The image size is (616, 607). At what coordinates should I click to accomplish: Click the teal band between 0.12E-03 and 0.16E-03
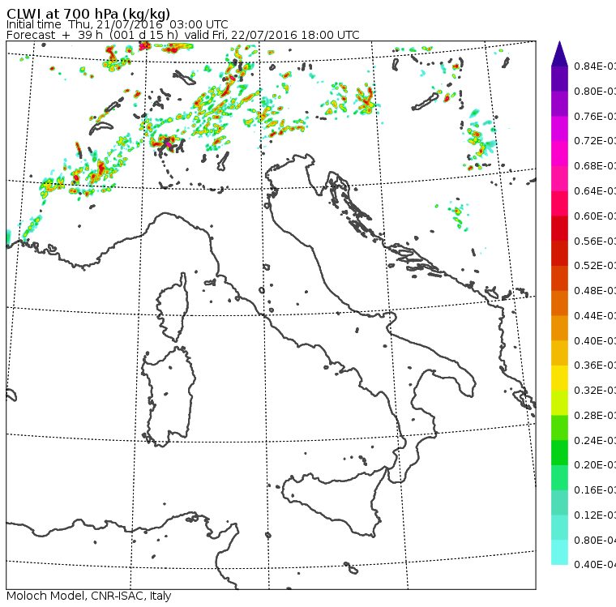pos(559,503)
